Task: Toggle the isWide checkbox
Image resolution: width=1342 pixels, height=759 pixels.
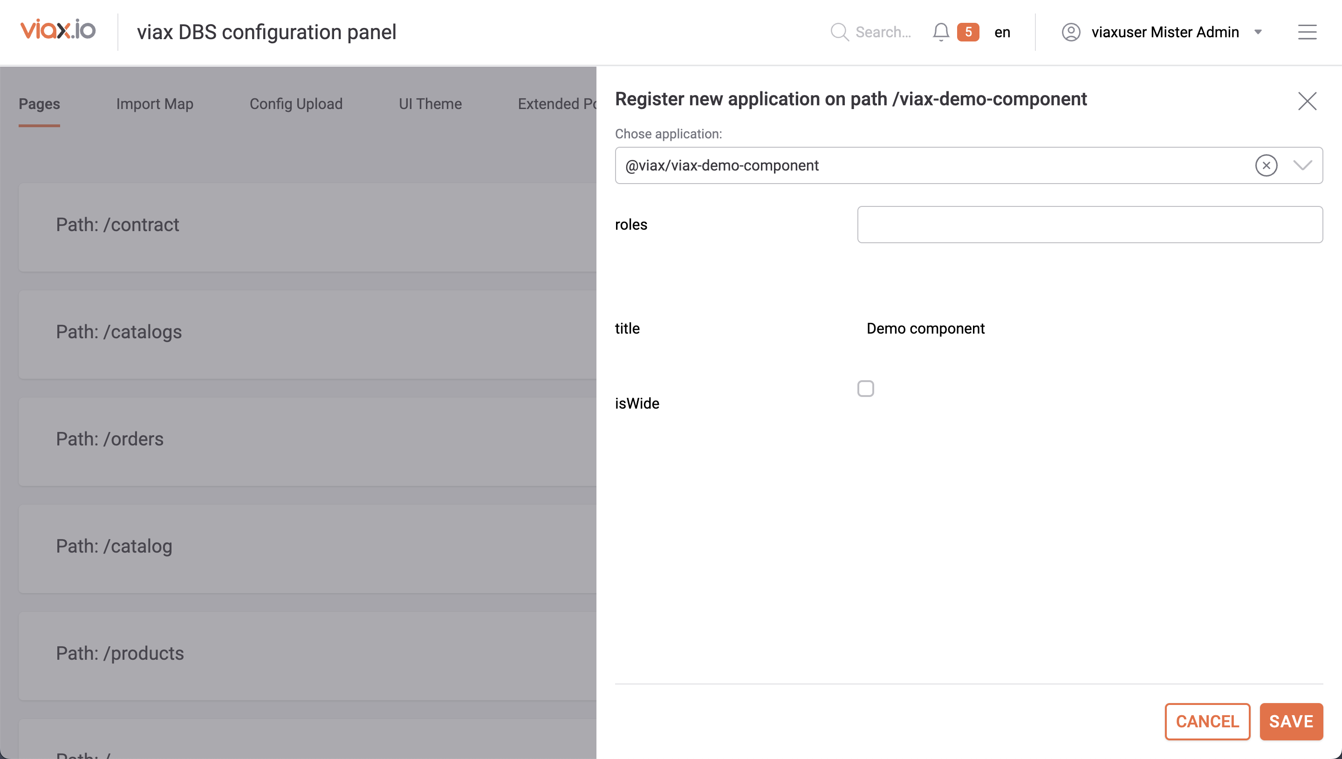Action: 865,389
